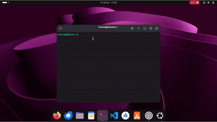Close the terminal window
This screenshot has width=217, height=122.
157,28
